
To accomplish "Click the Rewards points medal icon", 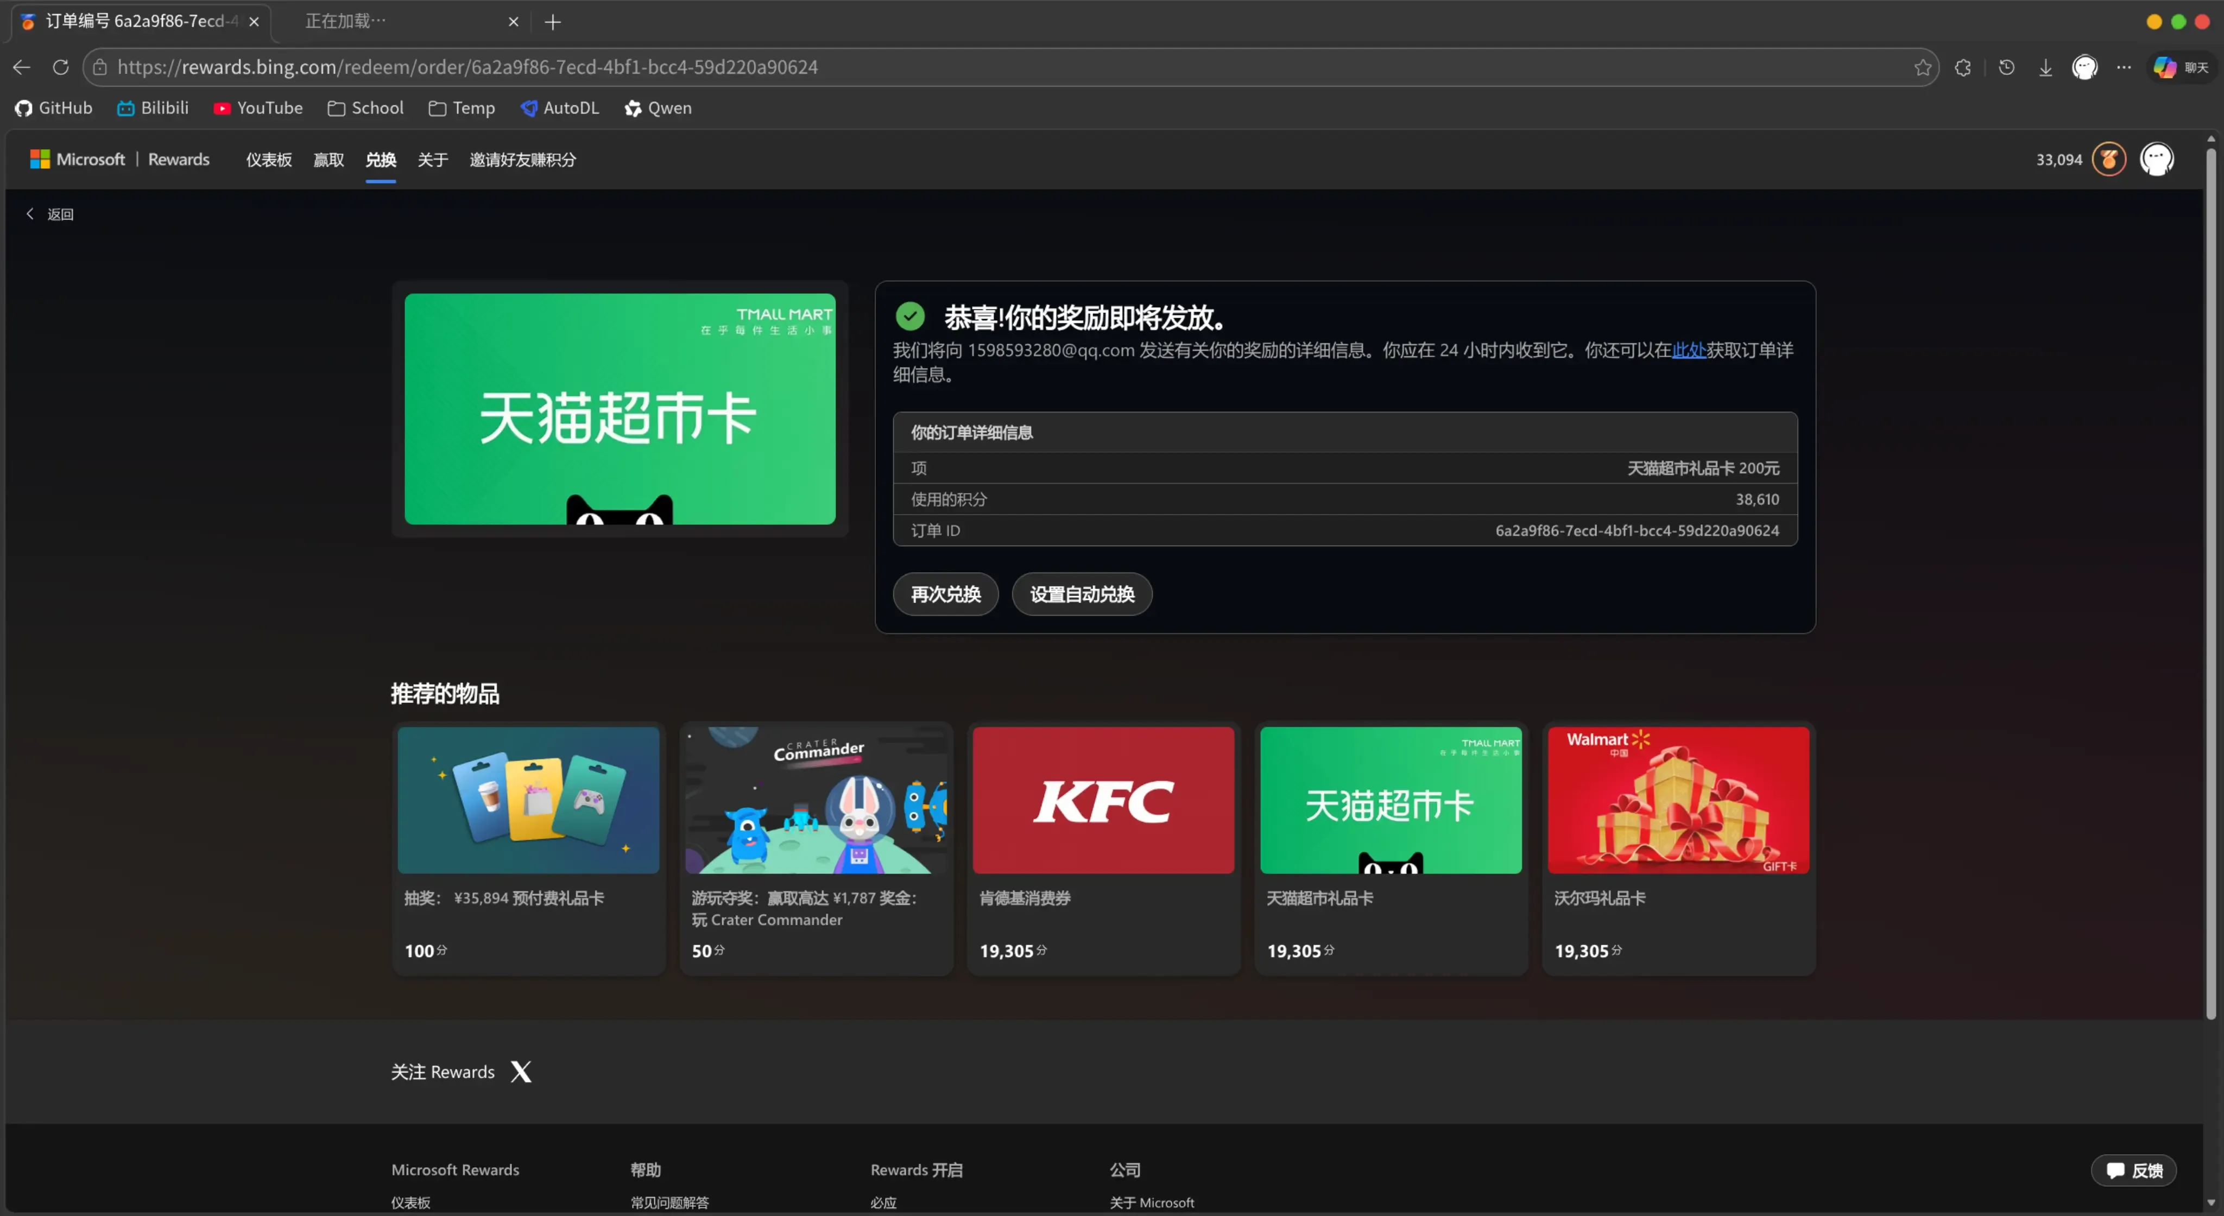I will 2108,160.
